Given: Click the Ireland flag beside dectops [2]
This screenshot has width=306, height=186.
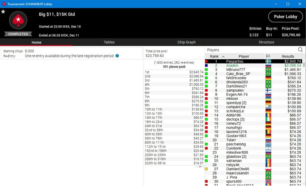Looking at the screenshot, I should pyautogui.click(x=268, y=119).
